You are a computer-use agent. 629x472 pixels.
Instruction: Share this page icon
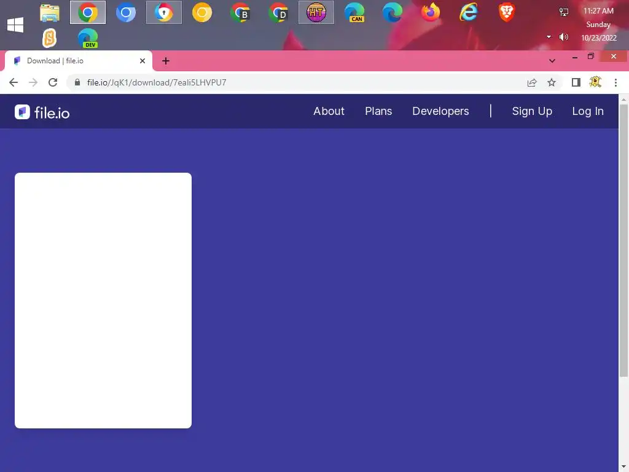(532, 82)
